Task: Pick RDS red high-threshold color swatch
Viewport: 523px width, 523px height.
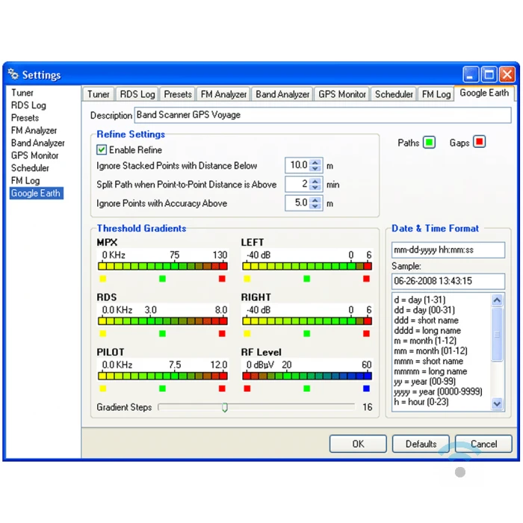Action: (x=222, y=333)
